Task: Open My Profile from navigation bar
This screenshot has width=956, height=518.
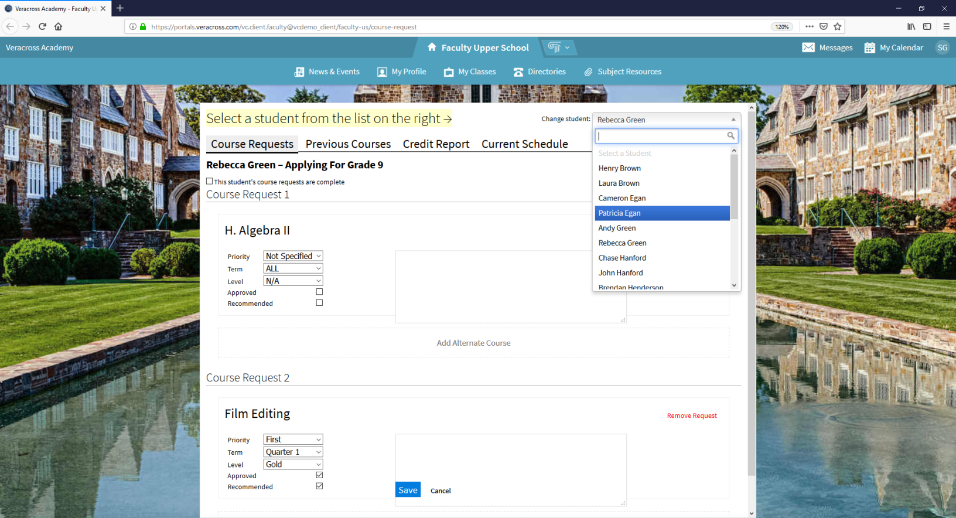Action: tap(402, 72)
